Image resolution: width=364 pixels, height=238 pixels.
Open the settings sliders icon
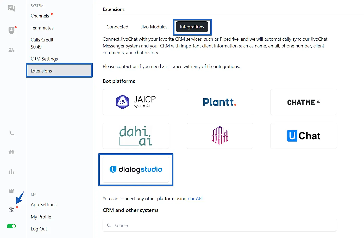(x=11, y=210)
